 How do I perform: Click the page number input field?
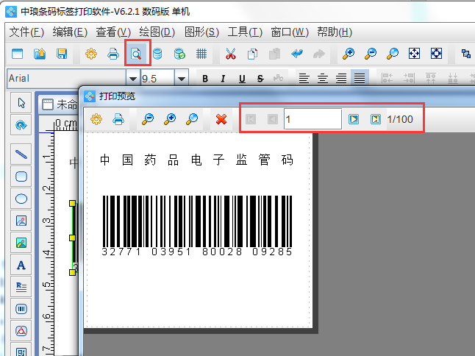point(312,119)
